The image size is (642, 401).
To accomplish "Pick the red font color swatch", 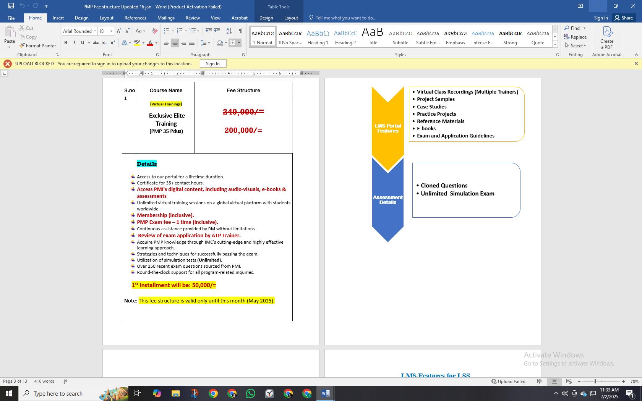I will pos(150,43).
